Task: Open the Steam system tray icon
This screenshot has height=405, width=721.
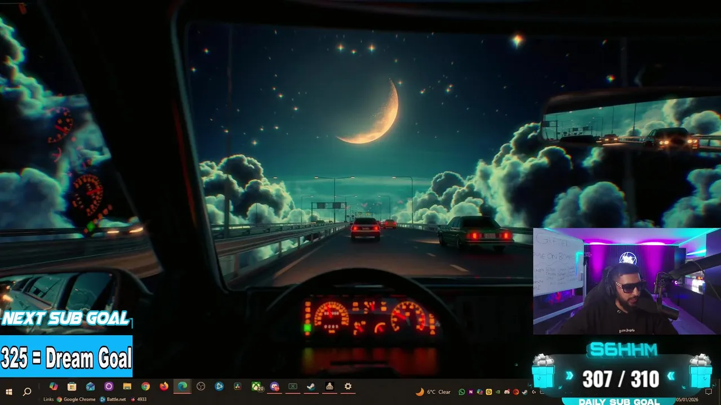Action: point(524,392)
